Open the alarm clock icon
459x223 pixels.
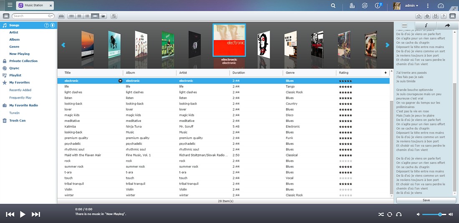point(435,16)
